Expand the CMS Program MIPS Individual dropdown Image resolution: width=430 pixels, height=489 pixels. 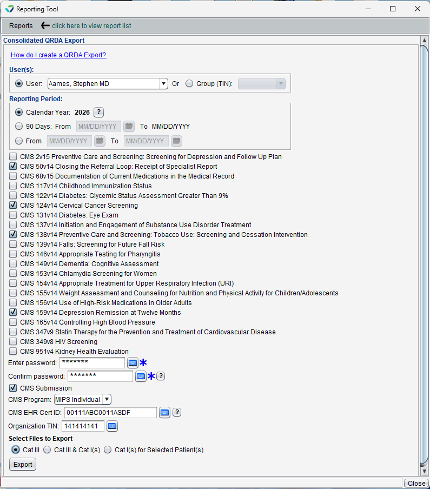pos(107,399)
